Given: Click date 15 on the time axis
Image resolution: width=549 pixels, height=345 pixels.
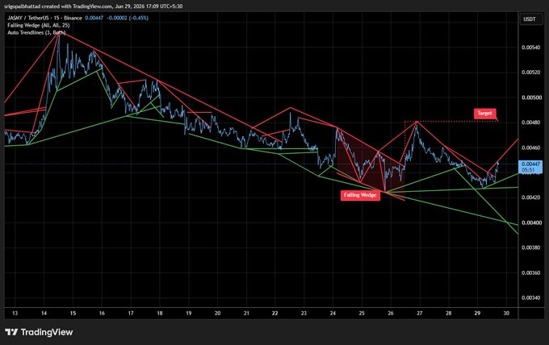Looking at the screenshot, I should tap(73, 314).
